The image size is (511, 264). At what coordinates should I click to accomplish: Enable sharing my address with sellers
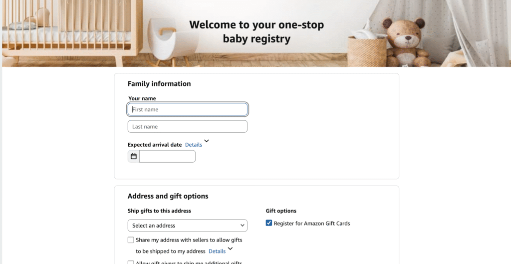click(x=131, y=240)
